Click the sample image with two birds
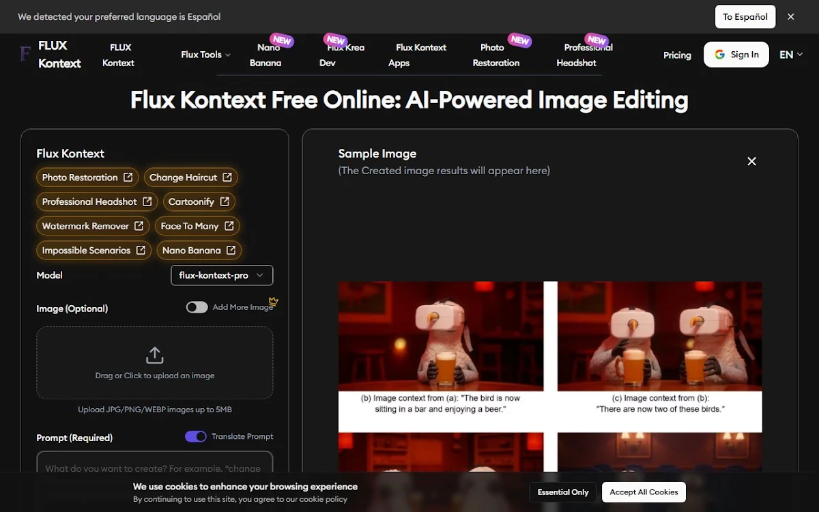 (x=660, y=336)
